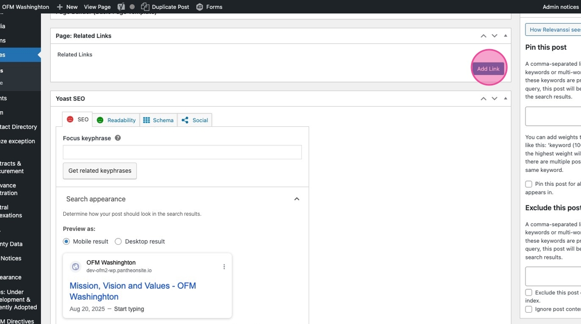Move Yoast SEO panel up
Screen dimensions: 581x324
pos(483,99)
